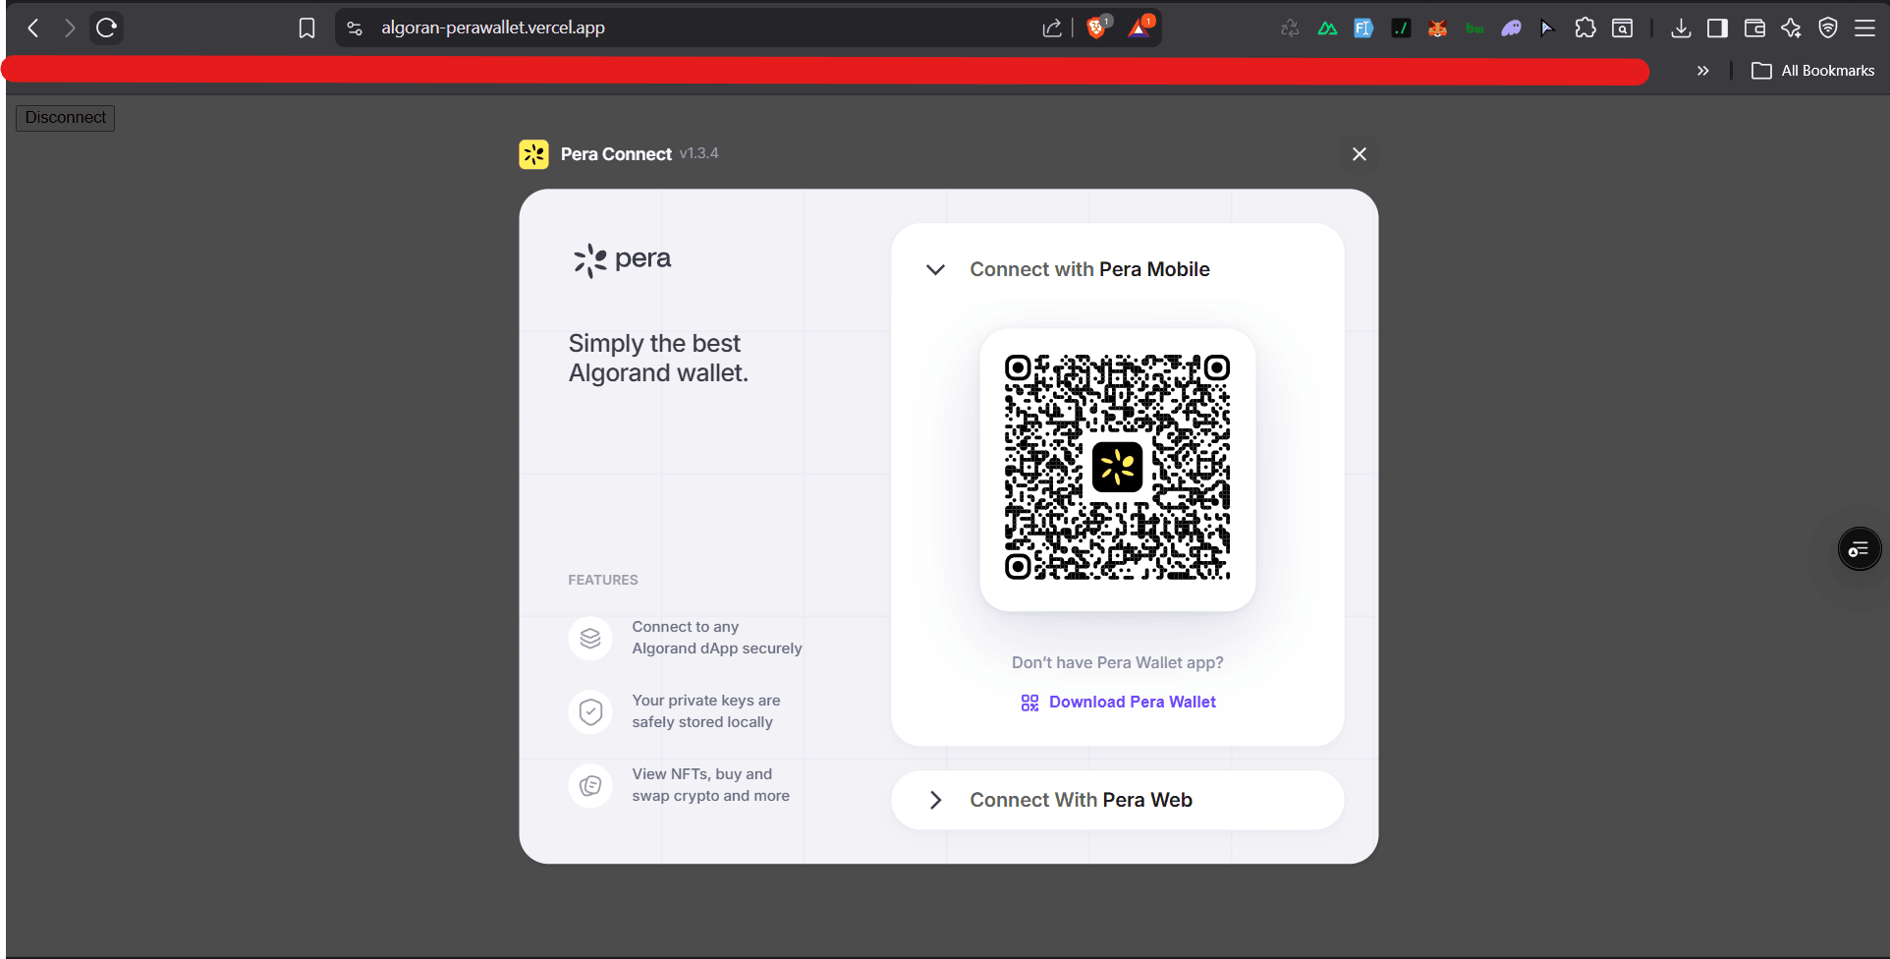Open the blue FI extension icon
1890x959 pixels.
1363,28
